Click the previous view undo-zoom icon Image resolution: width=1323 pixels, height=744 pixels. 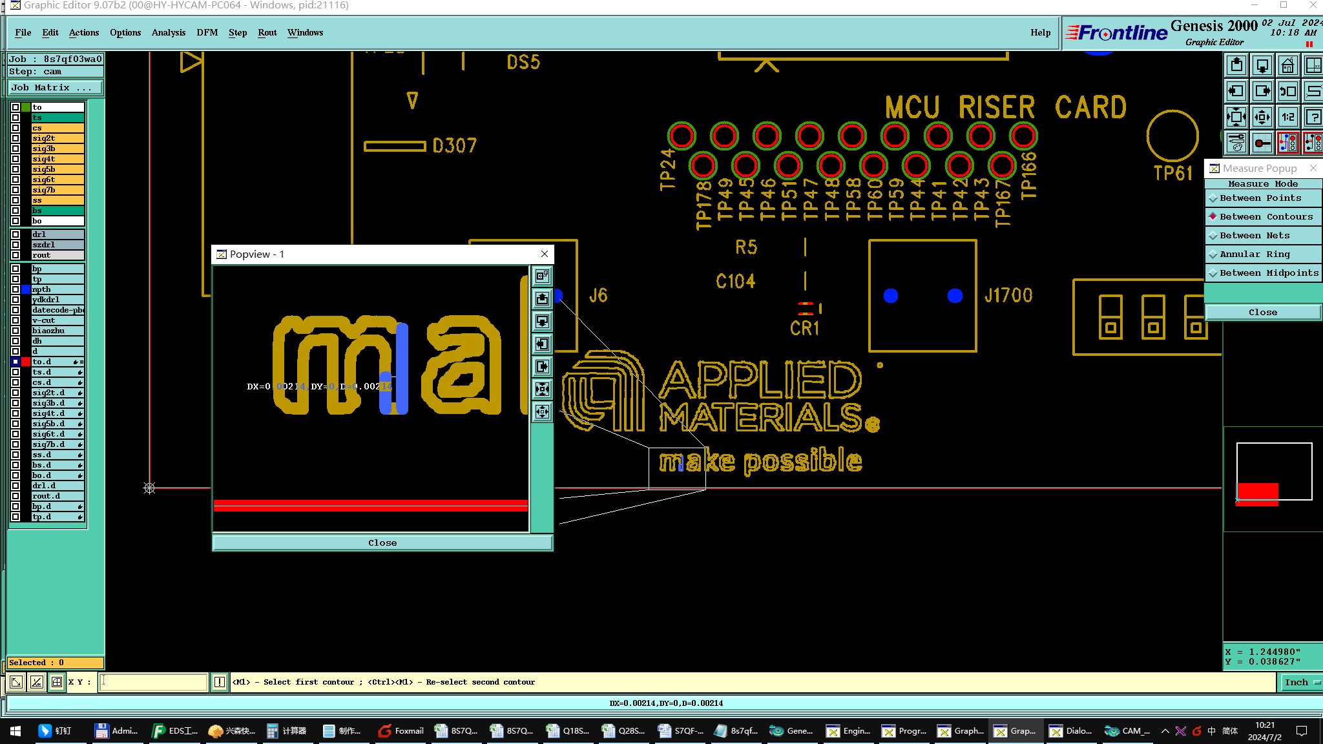point(1287,91)
